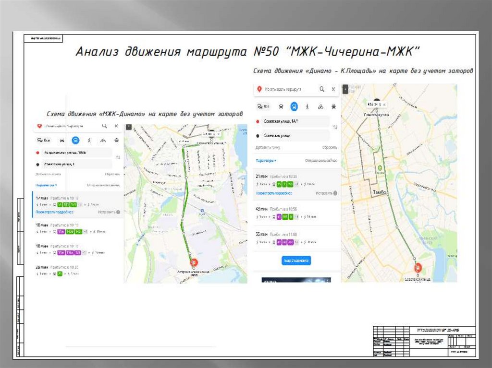Click 'Добавить точку' in Динамо-К.Площадь panel

(268, 147)
